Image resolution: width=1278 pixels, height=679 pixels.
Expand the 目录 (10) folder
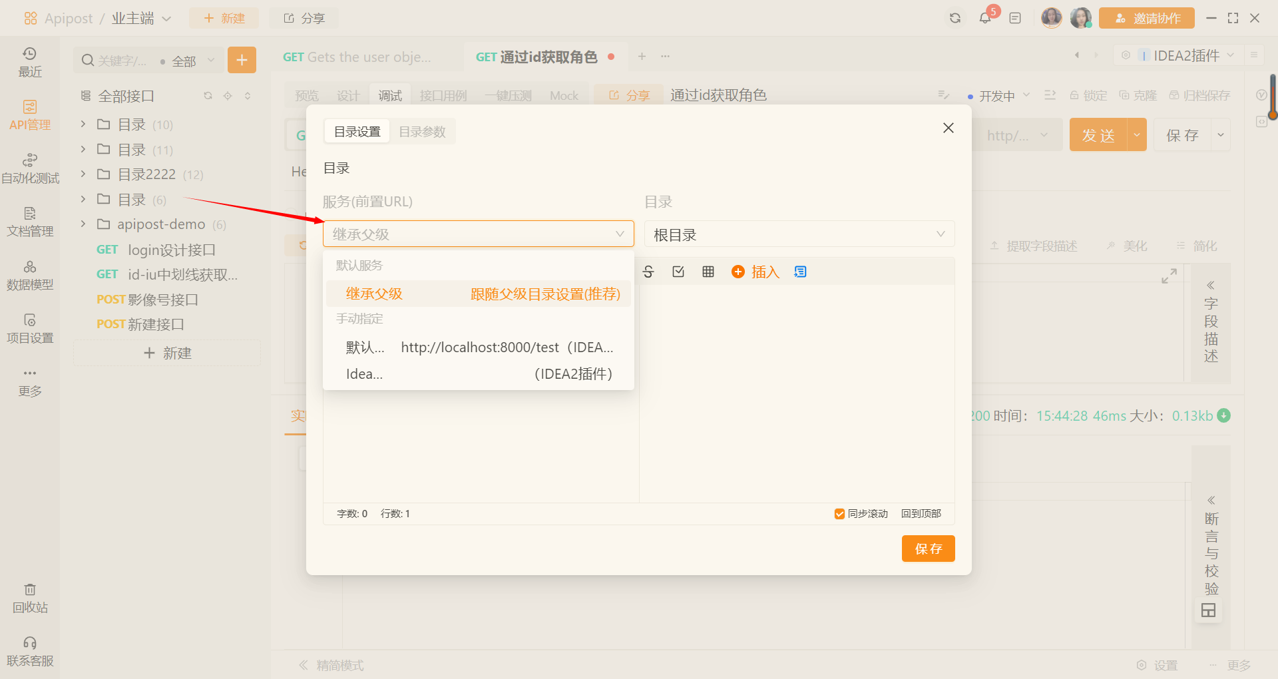pos(83,124)
